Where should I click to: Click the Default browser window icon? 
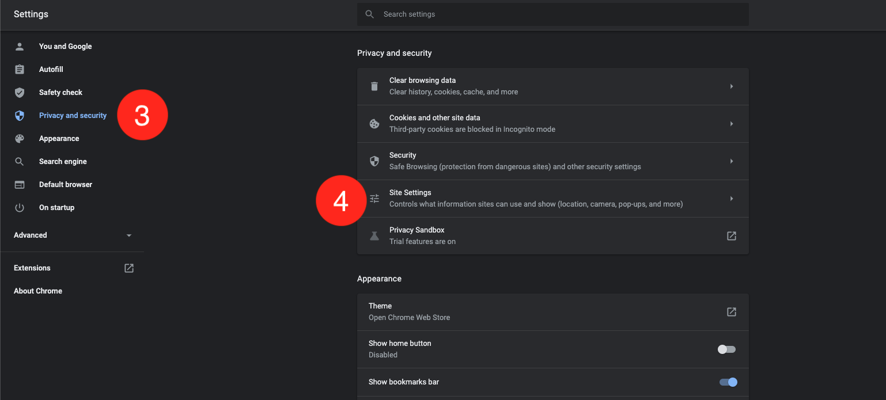(x=20, y=185)
